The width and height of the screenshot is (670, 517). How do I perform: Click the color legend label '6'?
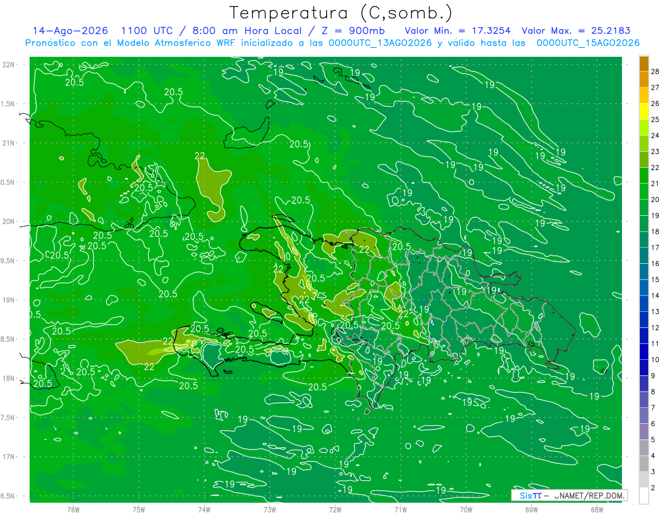click(x=653, y=424)
